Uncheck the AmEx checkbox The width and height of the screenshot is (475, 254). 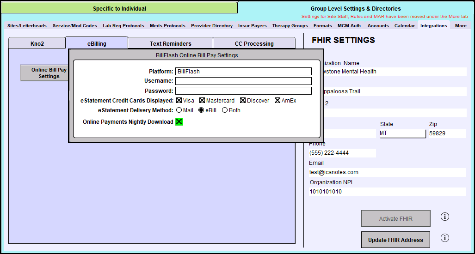coord(278,100)
